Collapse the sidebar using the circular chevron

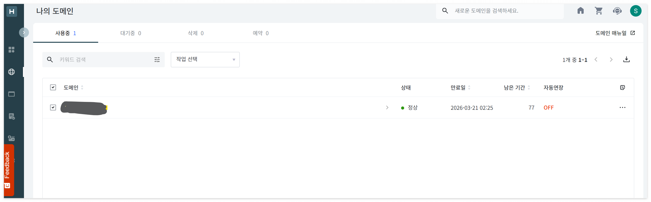pyautogui.click(x=24, y=32)
